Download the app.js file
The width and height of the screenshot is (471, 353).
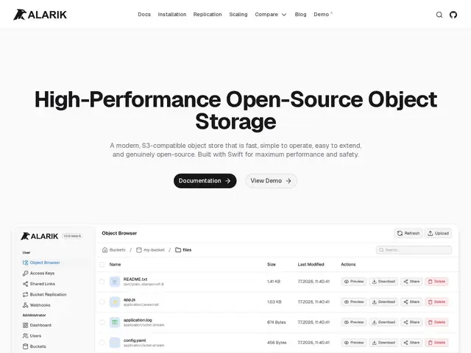point(383,302)
